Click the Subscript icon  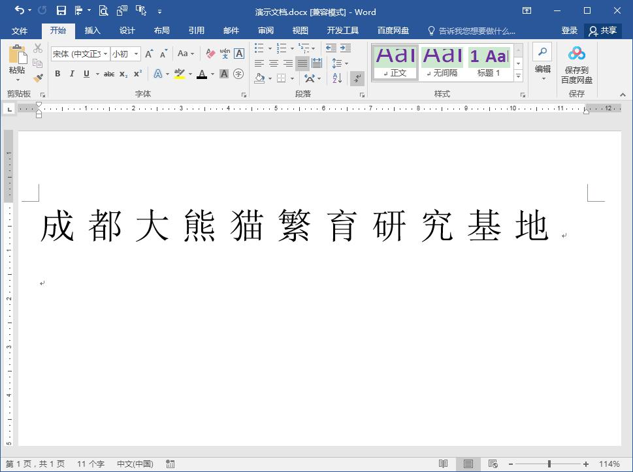coord(123,74)
